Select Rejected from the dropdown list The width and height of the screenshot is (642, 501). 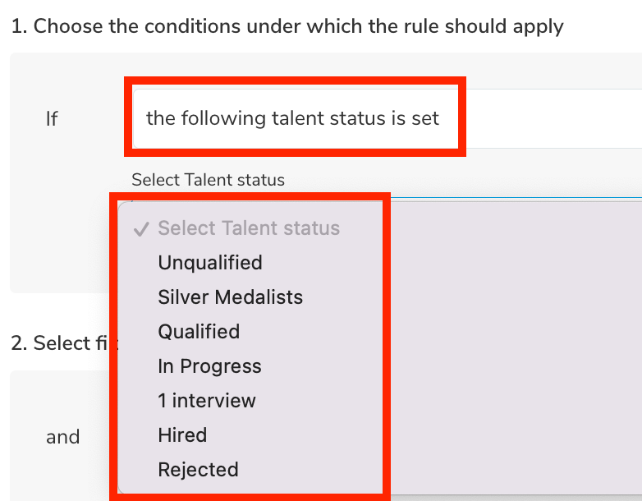point(198,470)
